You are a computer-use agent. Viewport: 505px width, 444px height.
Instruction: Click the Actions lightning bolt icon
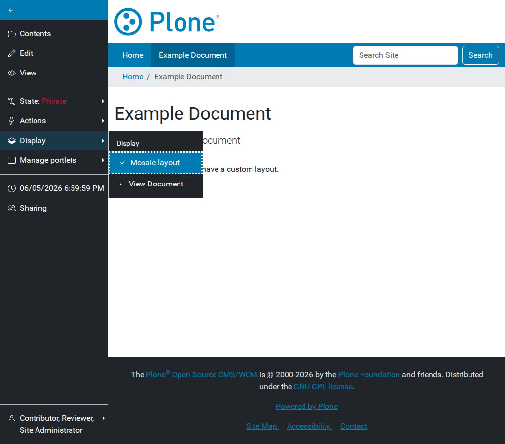coord(12,121)
